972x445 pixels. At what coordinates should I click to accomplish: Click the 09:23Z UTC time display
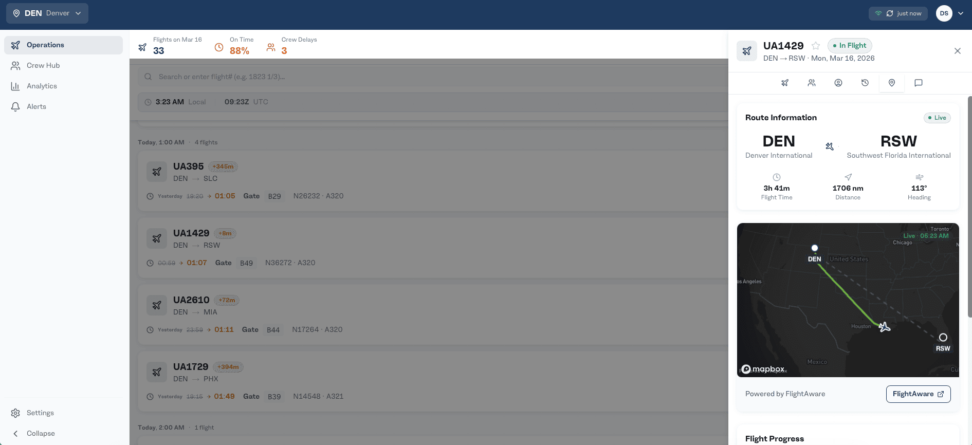pos(246,102)
